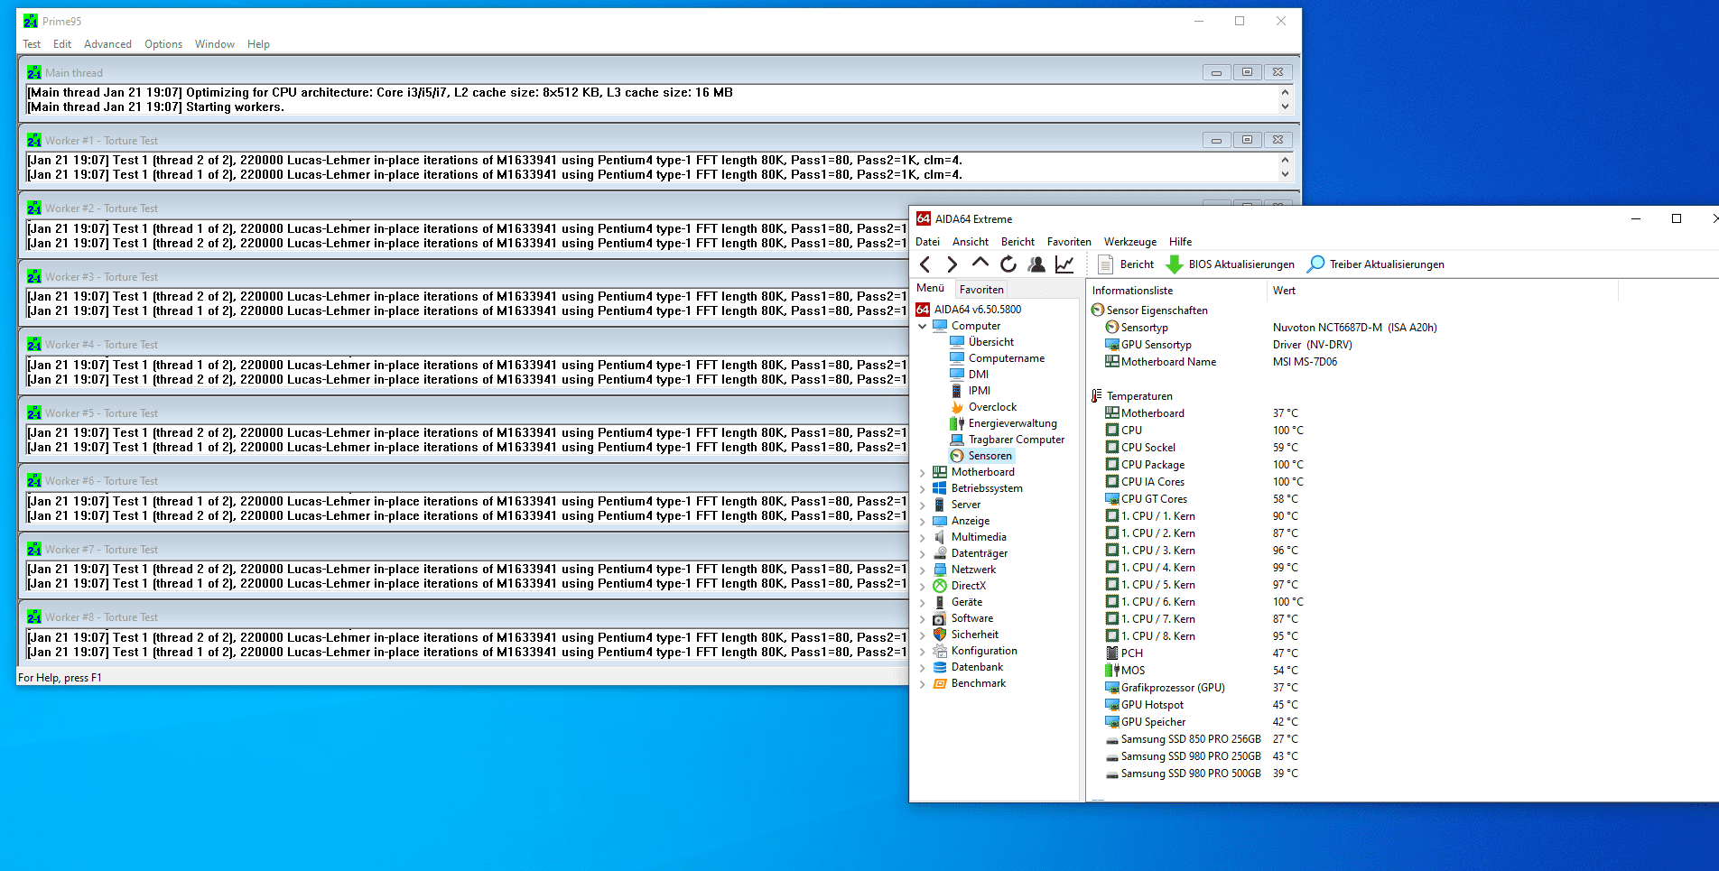The width and height of the screenshot is (1719, 871).
Task: Open the Software tree item
Action: tap(971, 618)
